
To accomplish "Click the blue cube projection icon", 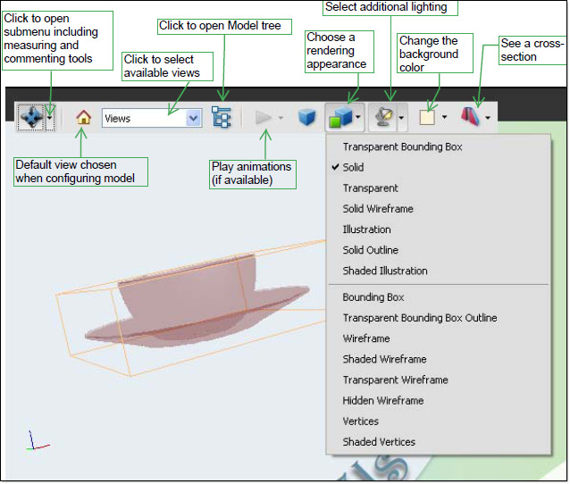I will pos(307,118).
